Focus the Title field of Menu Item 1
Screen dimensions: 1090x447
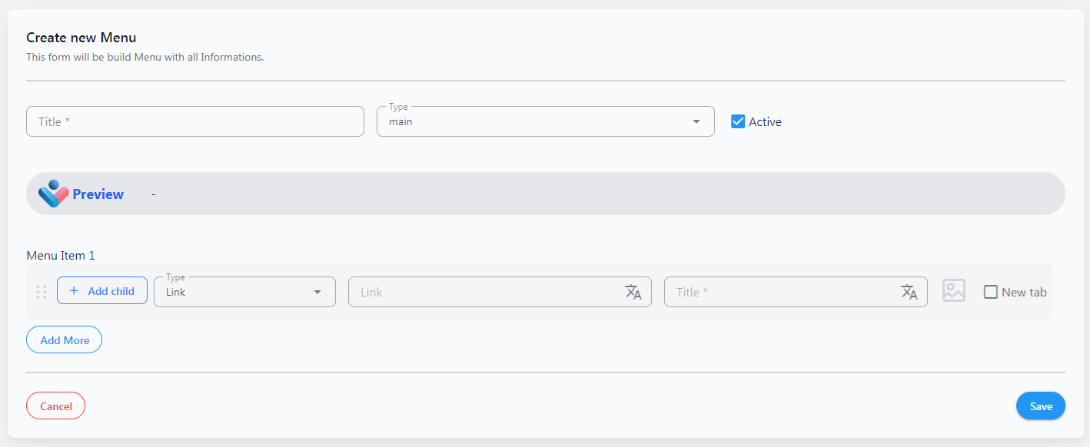pos(796,292)
